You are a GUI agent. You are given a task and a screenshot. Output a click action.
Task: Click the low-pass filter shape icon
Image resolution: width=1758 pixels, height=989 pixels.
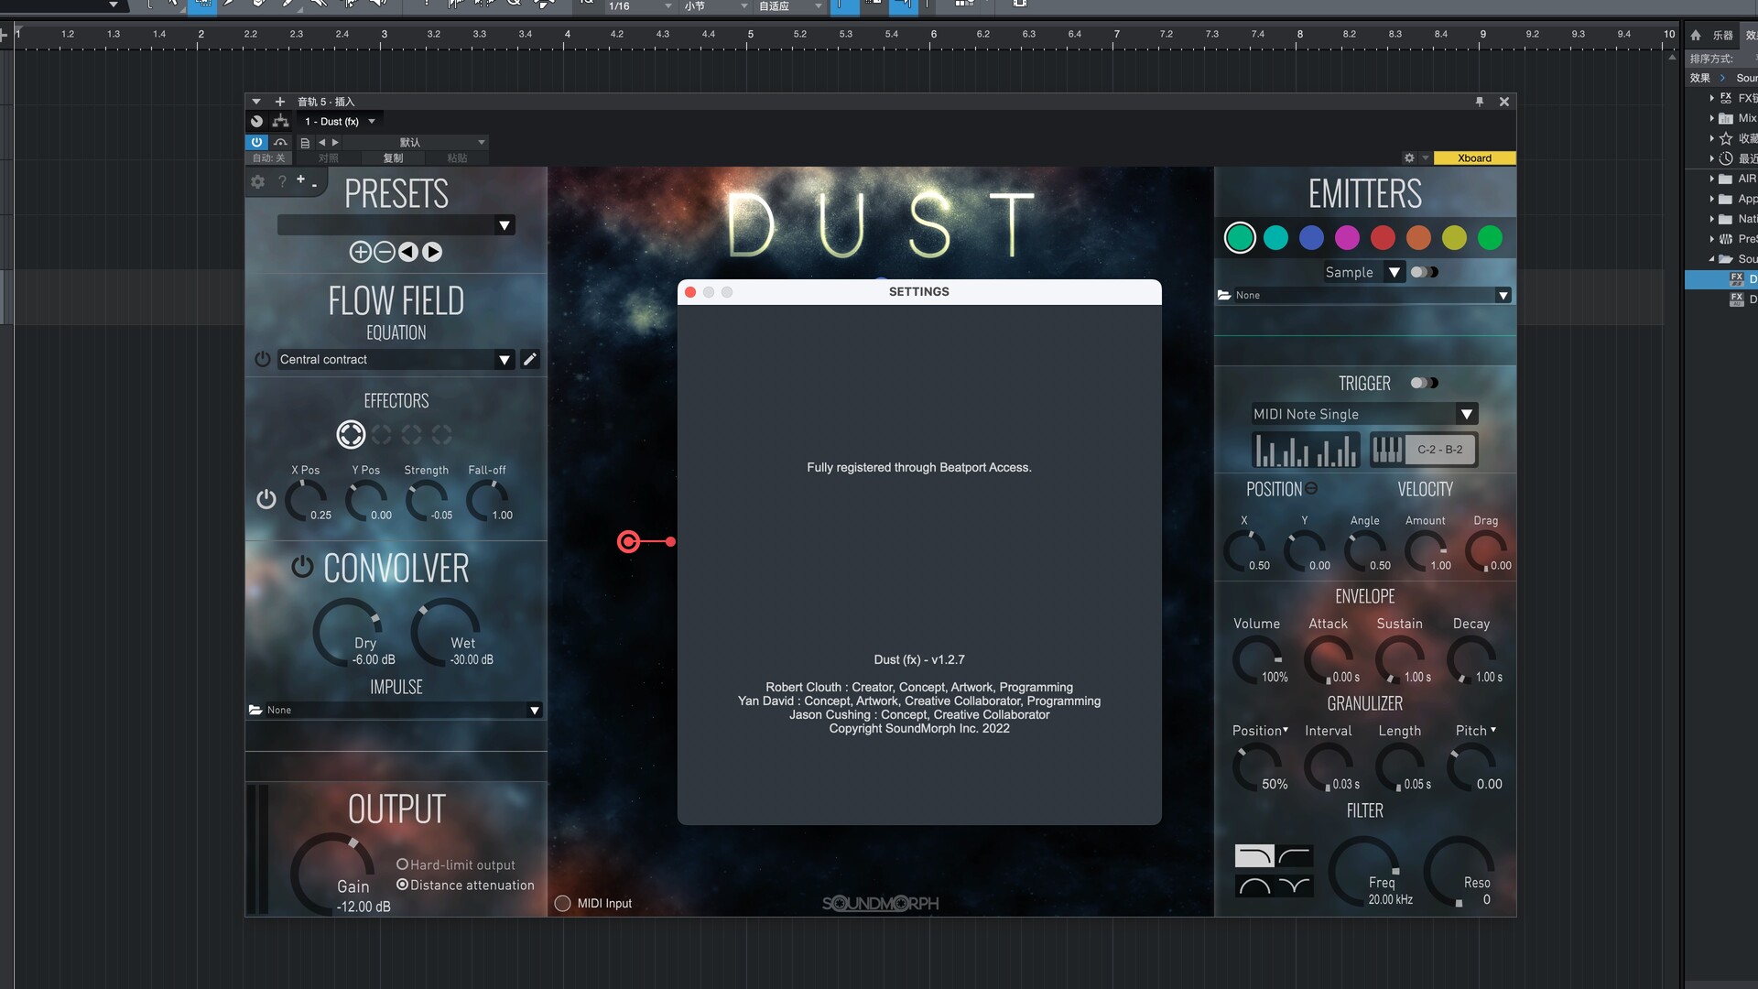tap(1253, 856)
